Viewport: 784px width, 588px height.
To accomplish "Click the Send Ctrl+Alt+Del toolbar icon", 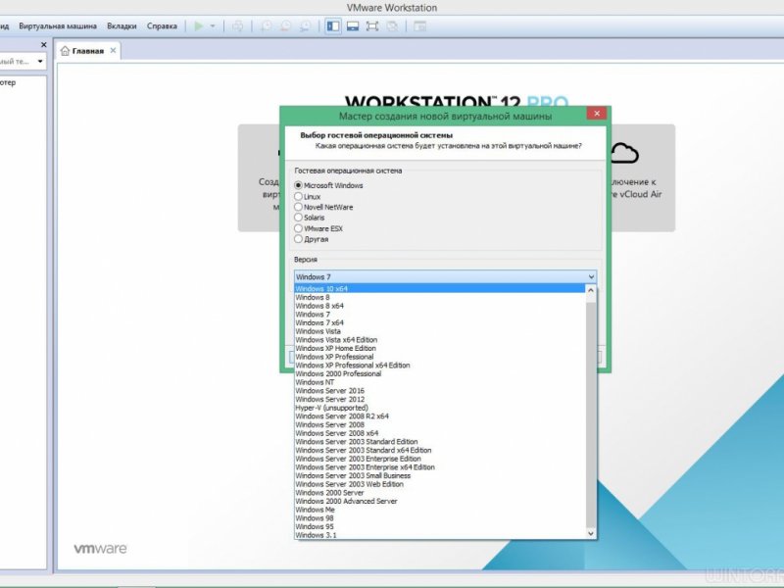I will pos(237,26).
